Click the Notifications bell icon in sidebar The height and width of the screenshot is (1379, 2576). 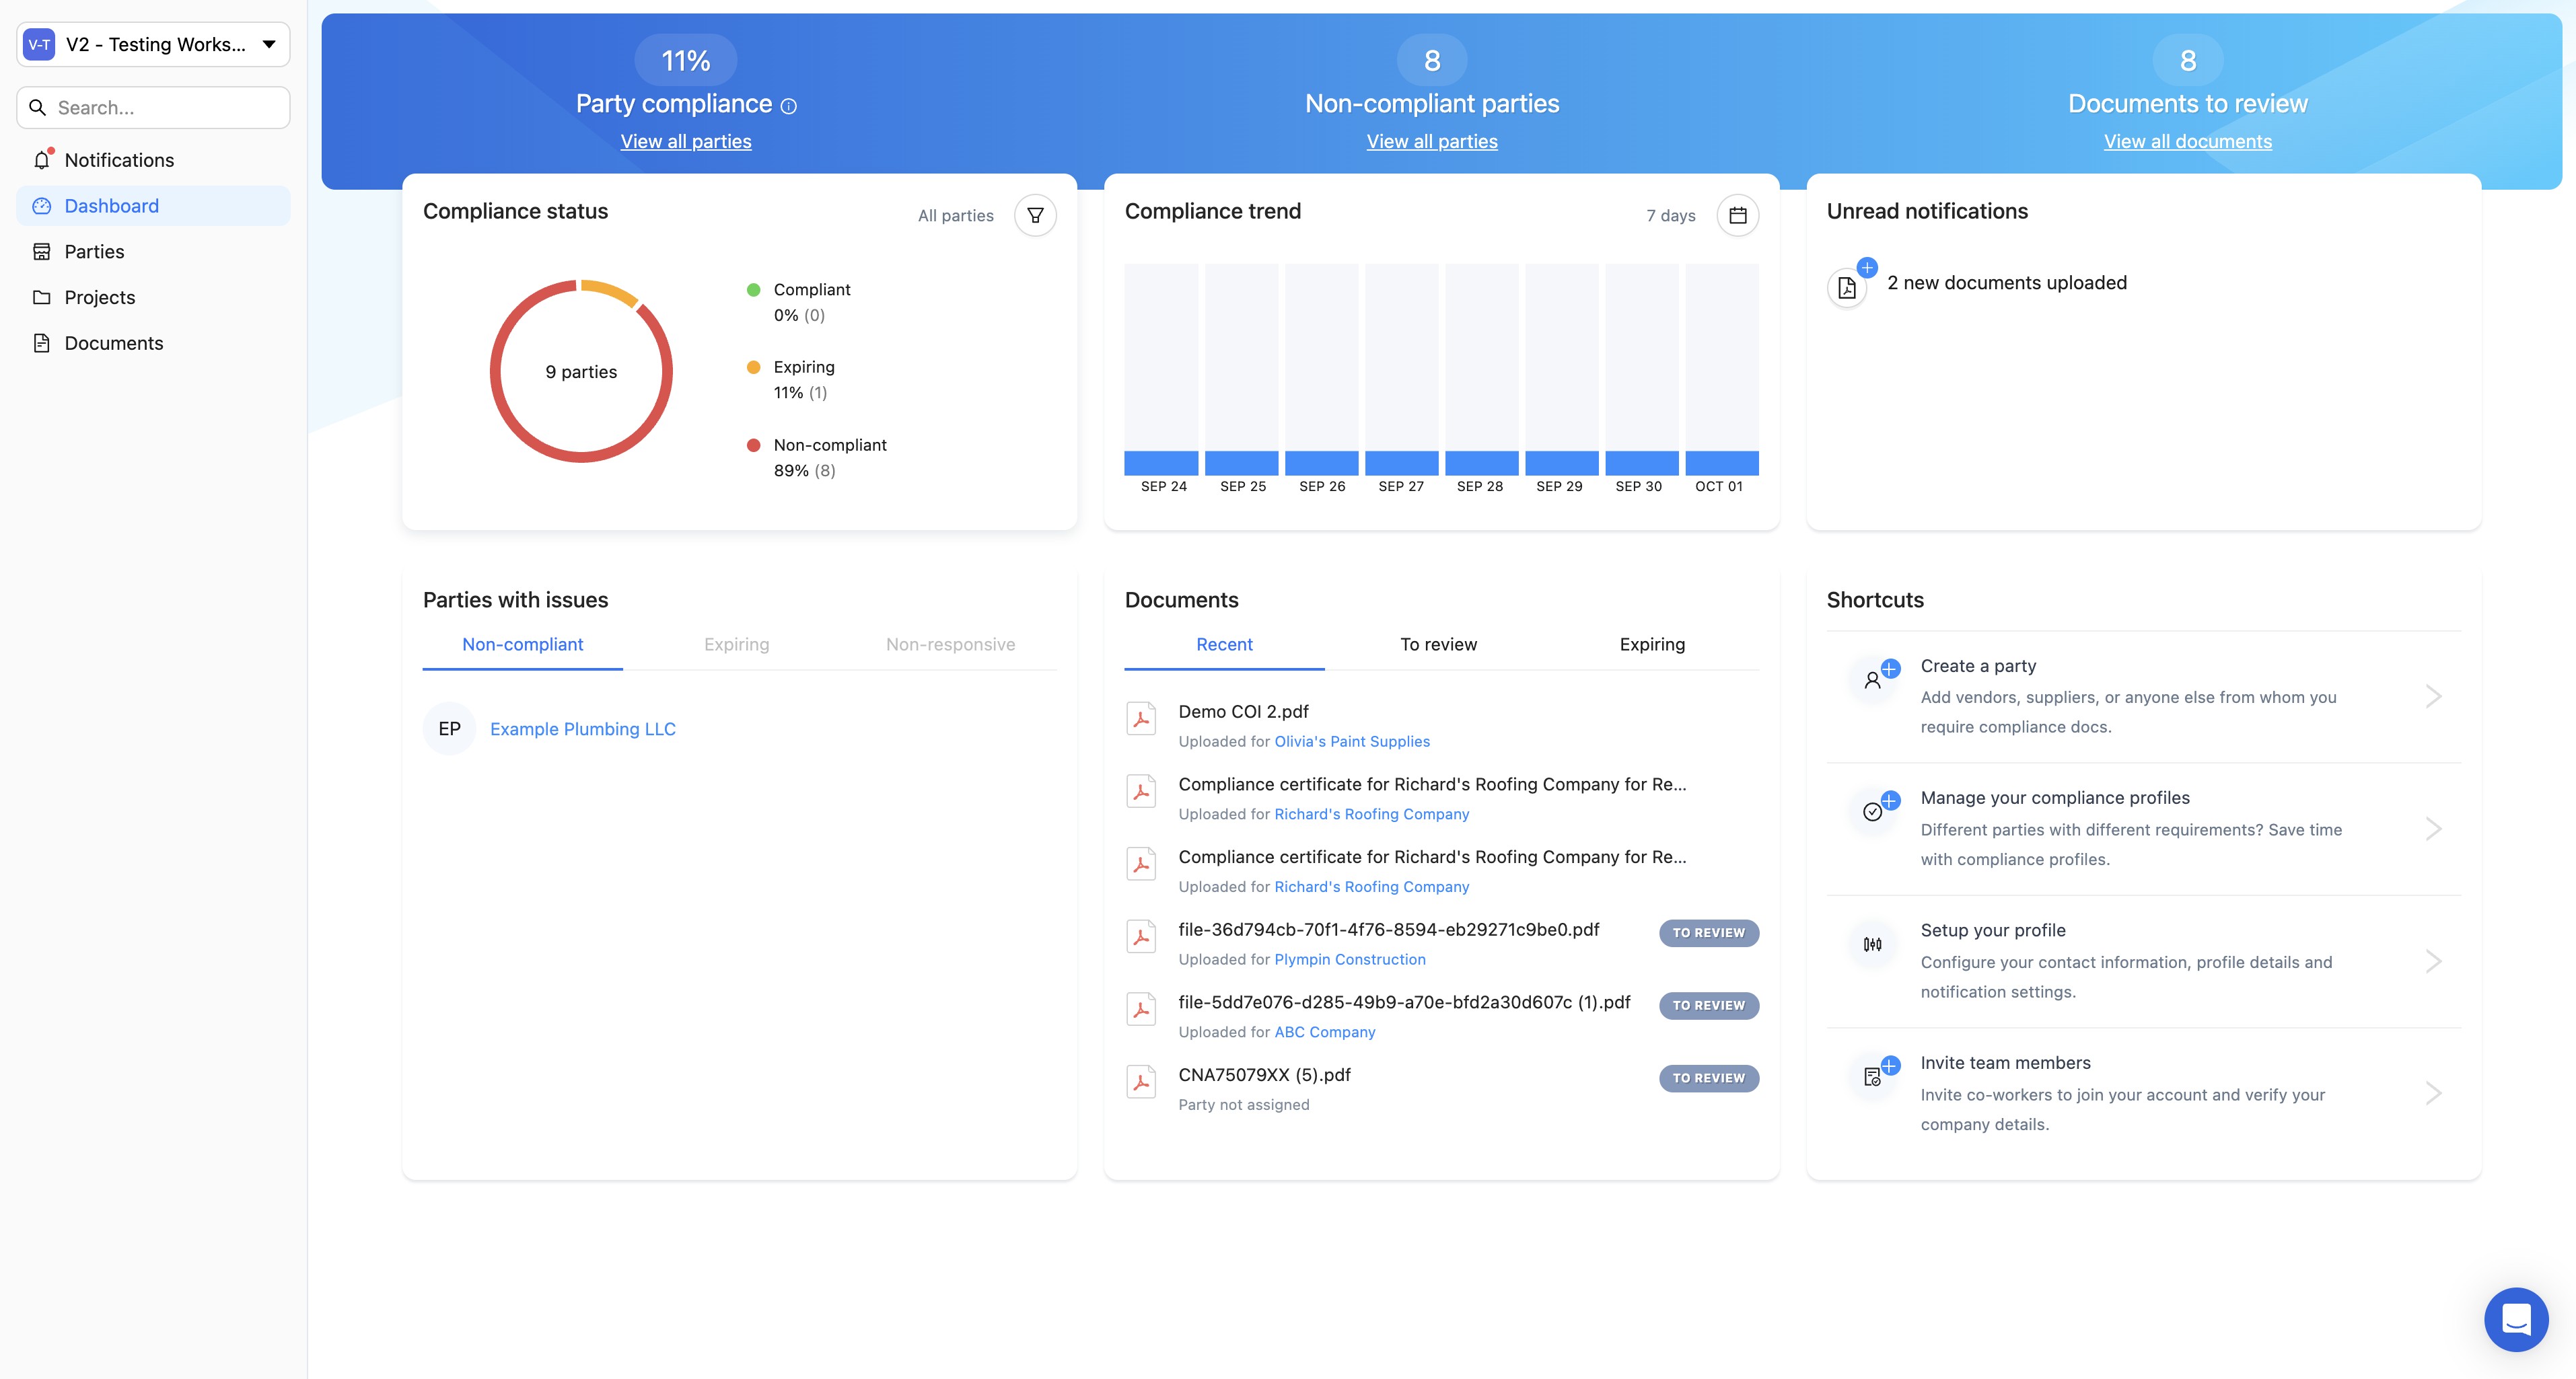click(42, 160)
